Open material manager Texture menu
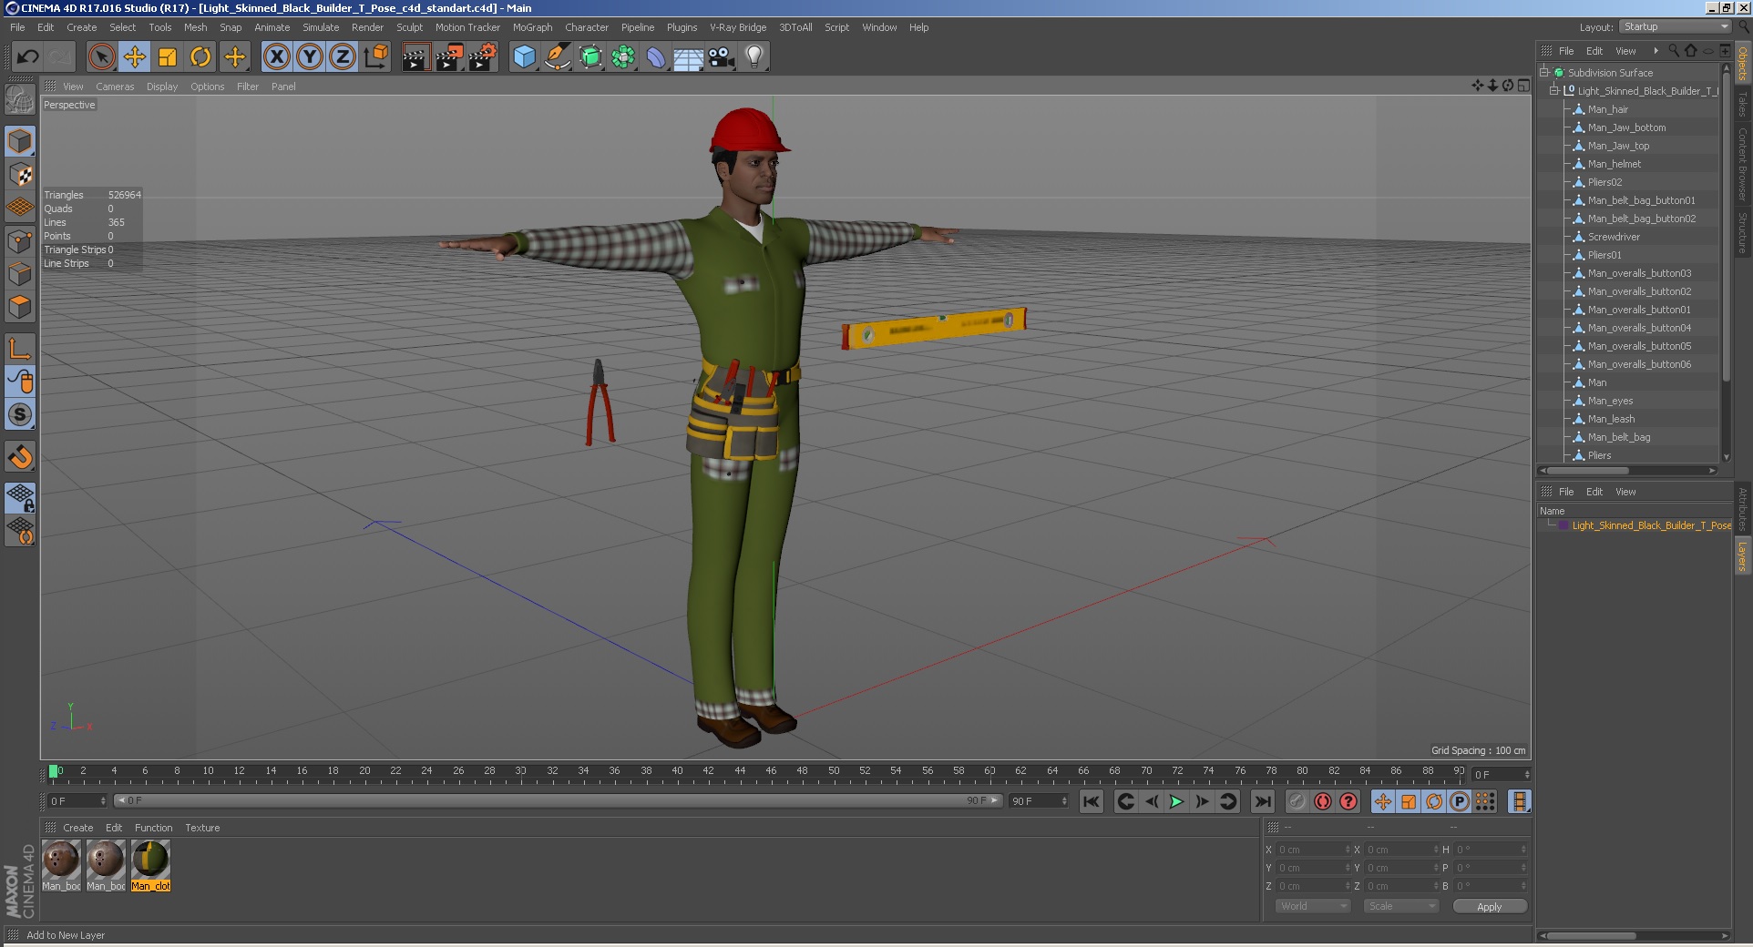Screen dimensions: 1753x947 coord(202,828)
